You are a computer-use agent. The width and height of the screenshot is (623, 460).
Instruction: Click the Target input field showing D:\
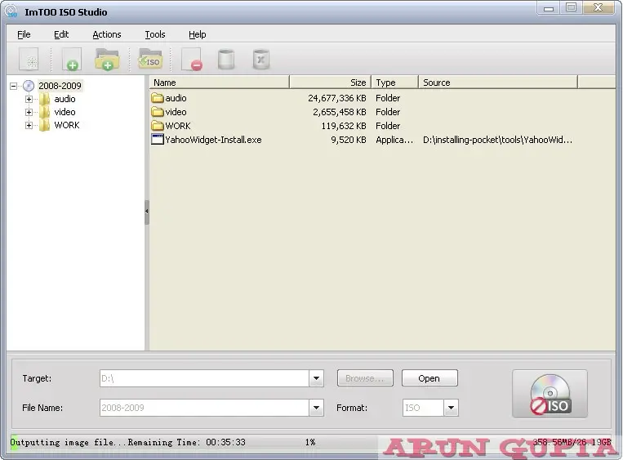point(205,378)
